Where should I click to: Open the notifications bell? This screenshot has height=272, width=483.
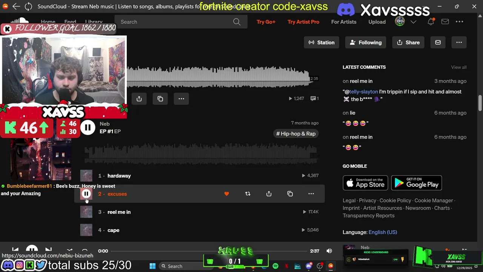tap(431, 22)
